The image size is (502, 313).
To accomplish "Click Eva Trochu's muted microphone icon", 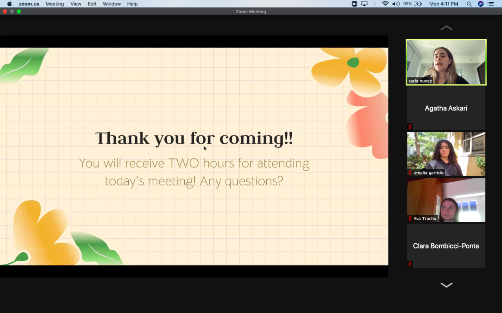I will (410, 219).
